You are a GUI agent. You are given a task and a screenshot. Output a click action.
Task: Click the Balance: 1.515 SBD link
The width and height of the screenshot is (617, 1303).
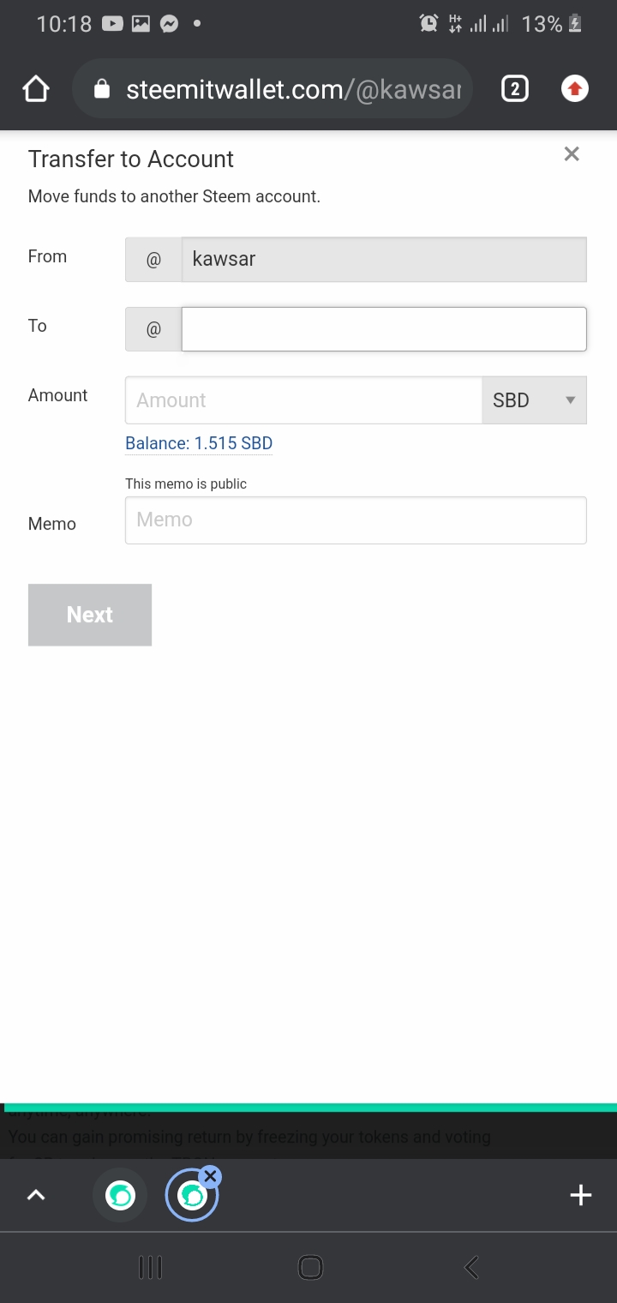pos(199,443)
